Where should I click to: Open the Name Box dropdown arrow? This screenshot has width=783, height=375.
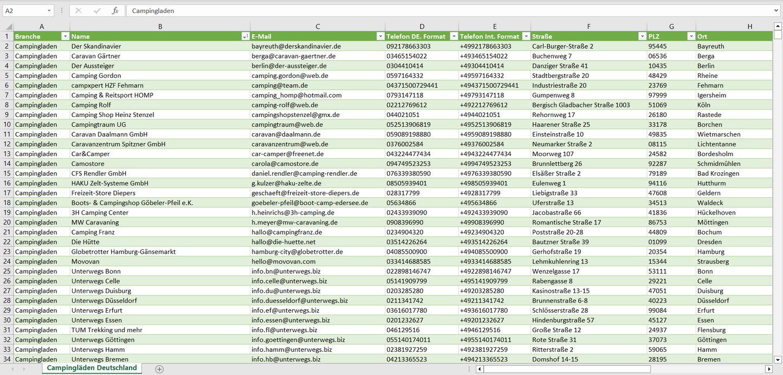pyautogui.click(x=49, y=11)
